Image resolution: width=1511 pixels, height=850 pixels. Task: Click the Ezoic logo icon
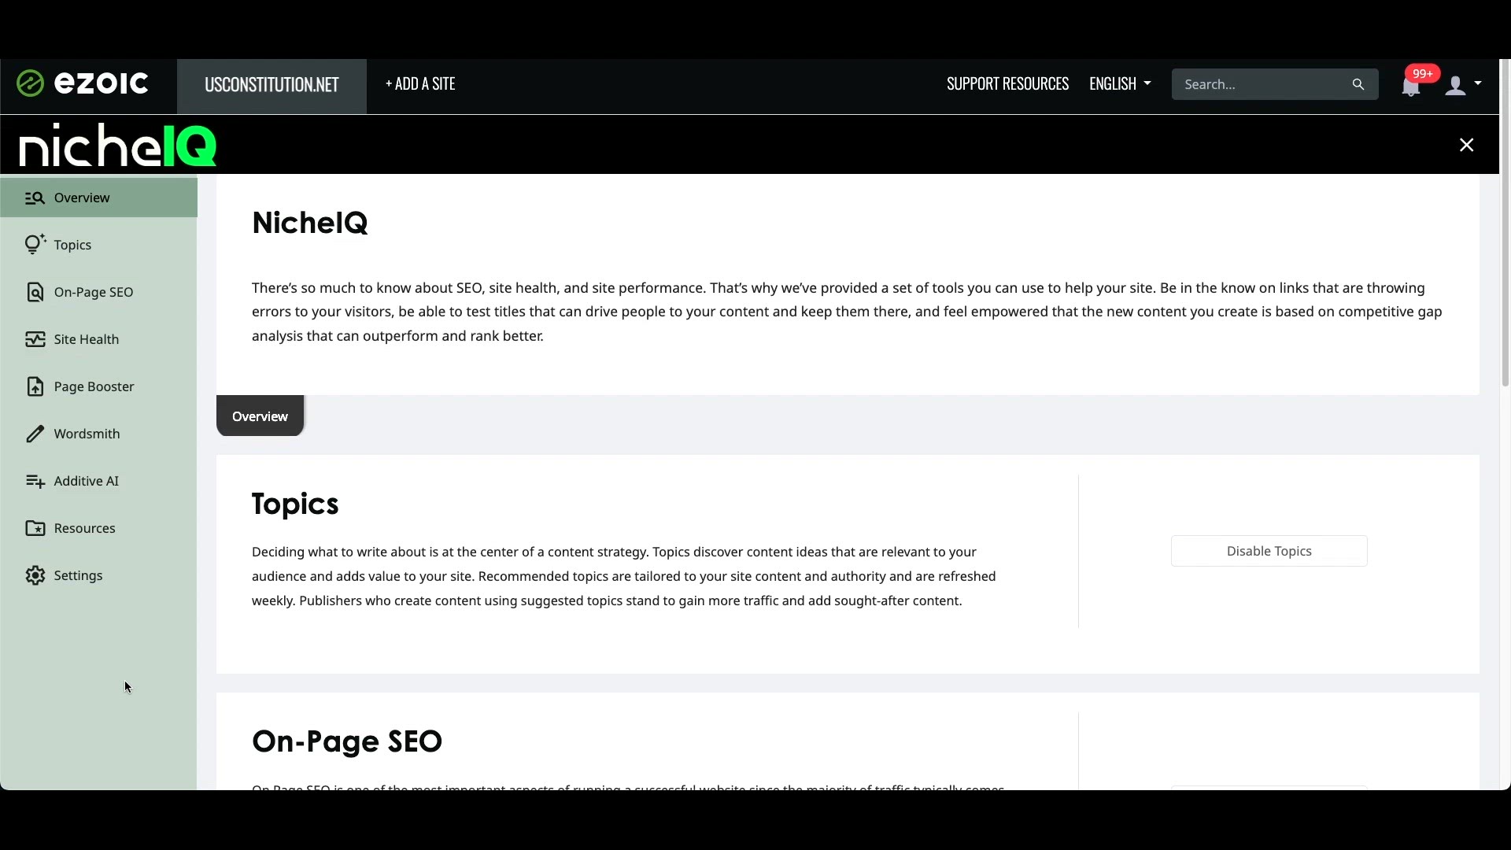tap(30, 83)
